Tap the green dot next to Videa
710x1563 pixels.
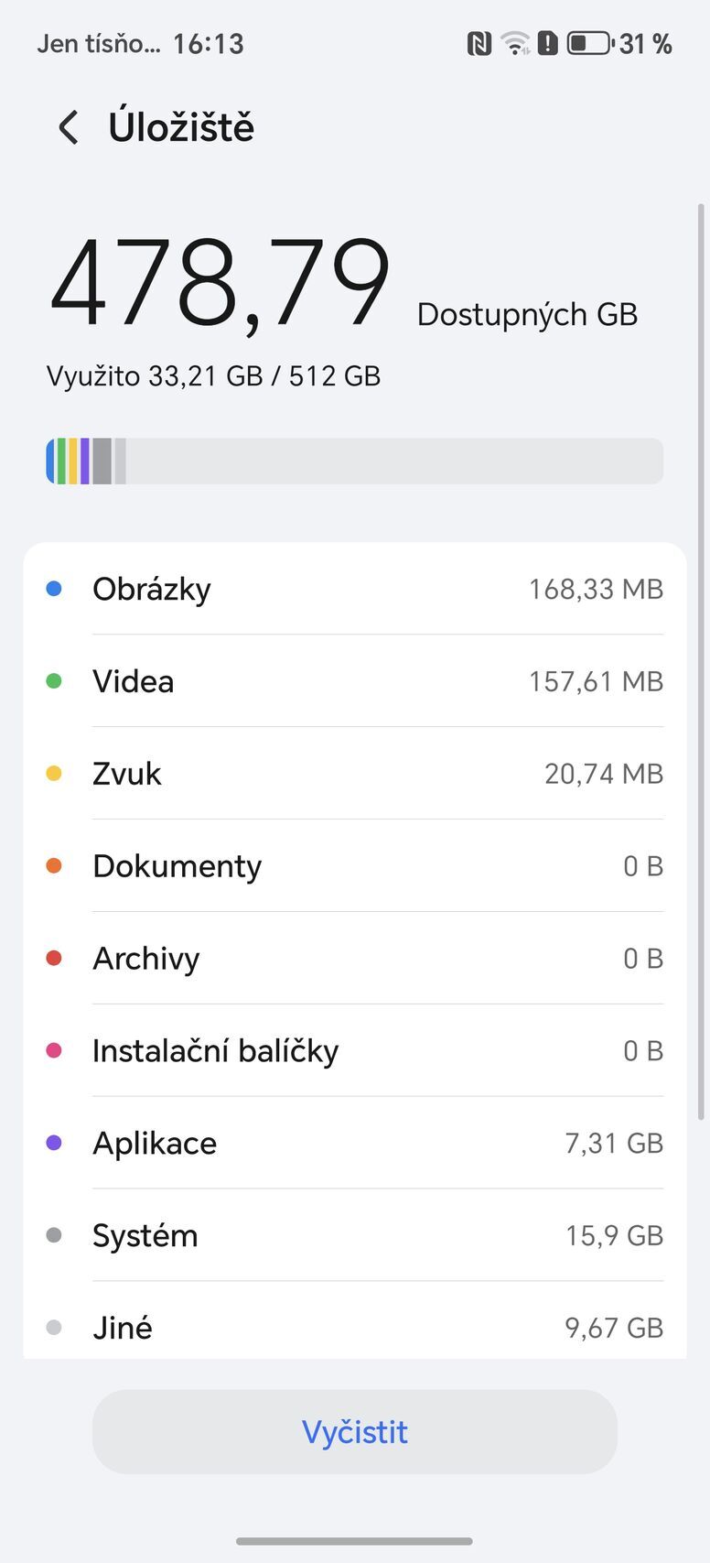54,681
